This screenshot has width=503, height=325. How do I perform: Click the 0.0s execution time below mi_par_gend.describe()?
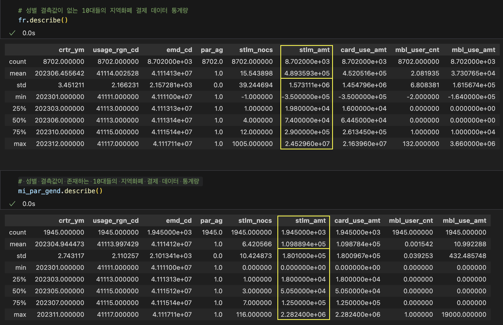tap(29, 204)
